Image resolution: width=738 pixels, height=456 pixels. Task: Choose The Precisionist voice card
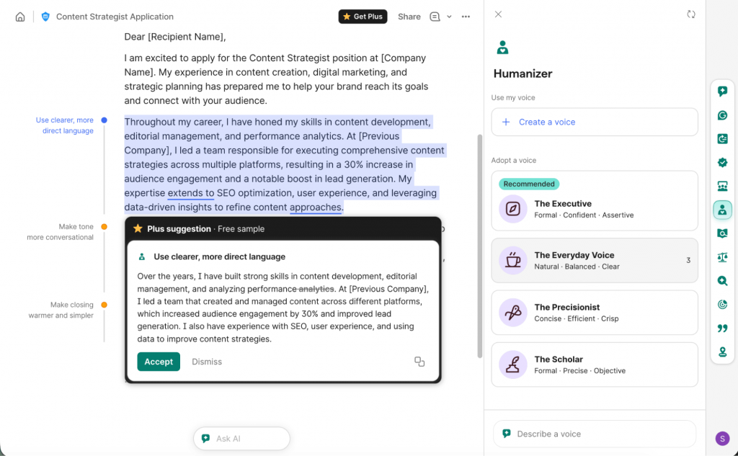coord(594,312)
